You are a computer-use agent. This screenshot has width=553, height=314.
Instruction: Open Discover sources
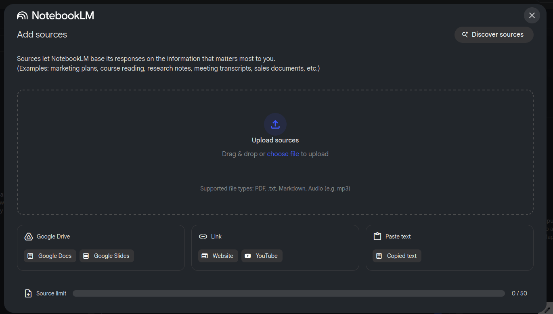494,35
